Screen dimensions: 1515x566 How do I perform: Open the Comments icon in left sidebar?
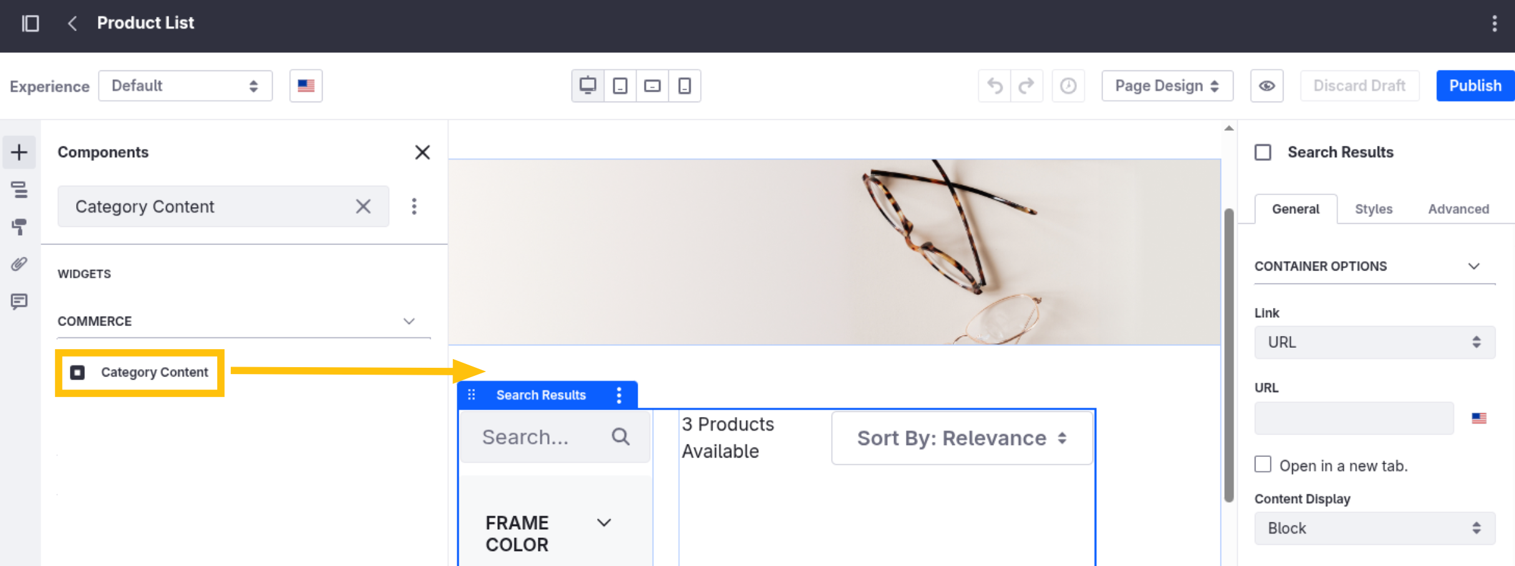tap(19, 302)
